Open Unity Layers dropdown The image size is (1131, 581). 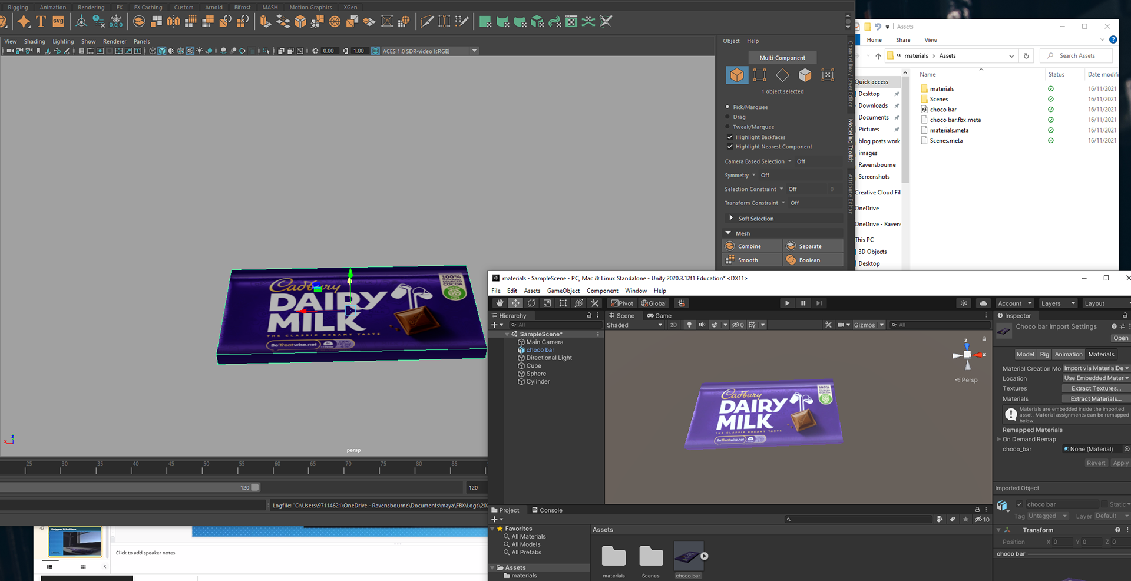[1058, 303]
